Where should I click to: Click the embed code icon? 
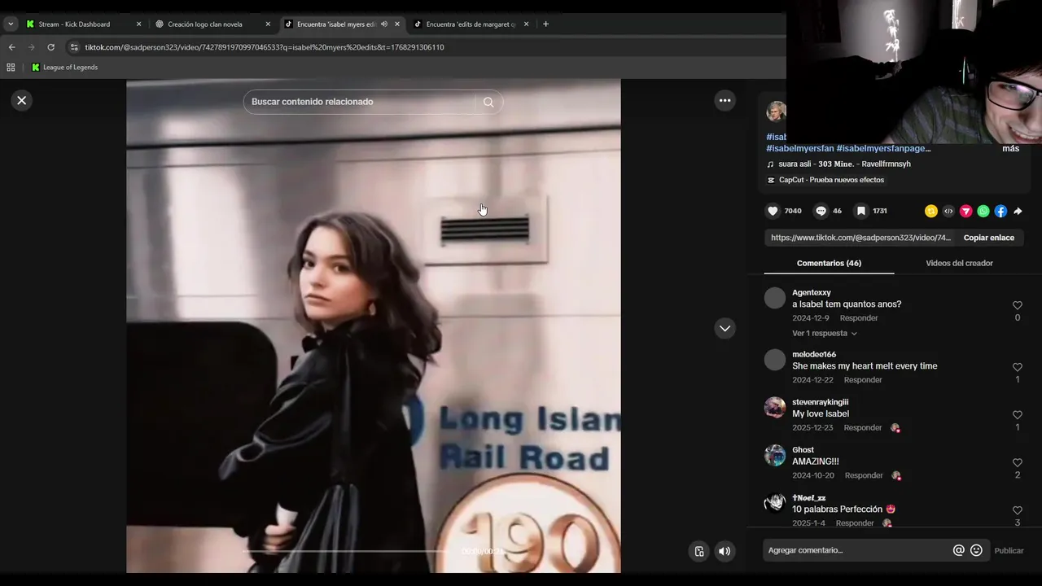pos(948,211)
